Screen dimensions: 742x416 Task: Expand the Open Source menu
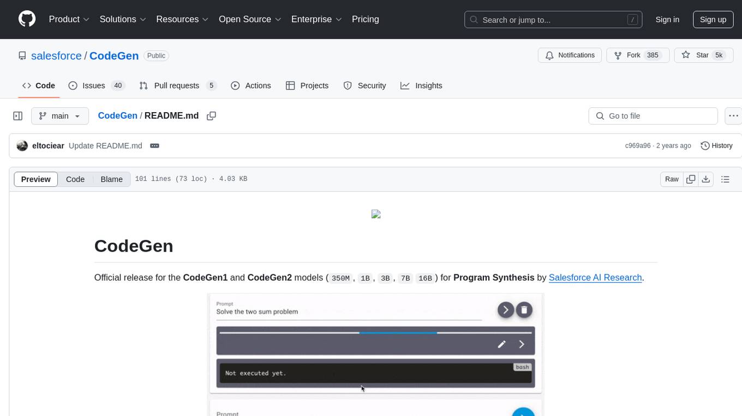coord(250,19)
